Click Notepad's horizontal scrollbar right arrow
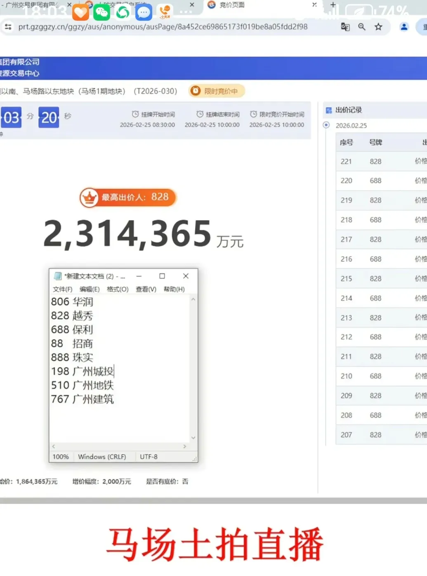427x576 pixels. 184,447
